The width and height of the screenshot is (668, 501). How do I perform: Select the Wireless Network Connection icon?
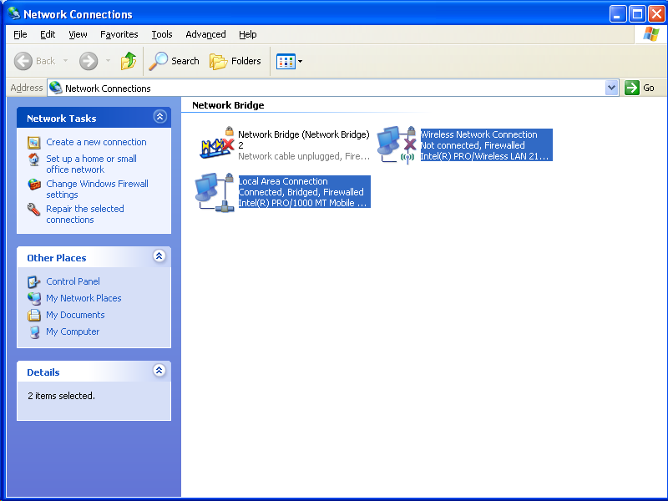[x=397, y=144]
